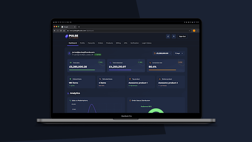The height and width of the screenshot is (142, 252).
Task: Click the browser home icon
Action: (x=64, y=31)
